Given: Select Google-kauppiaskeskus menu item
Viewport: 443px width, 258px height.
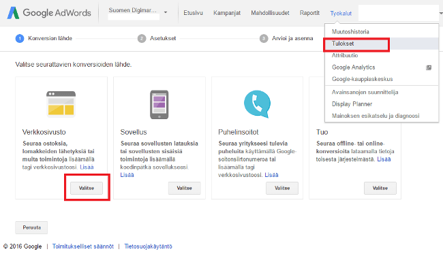Looking at the screenshot, I should coord(382,79).
